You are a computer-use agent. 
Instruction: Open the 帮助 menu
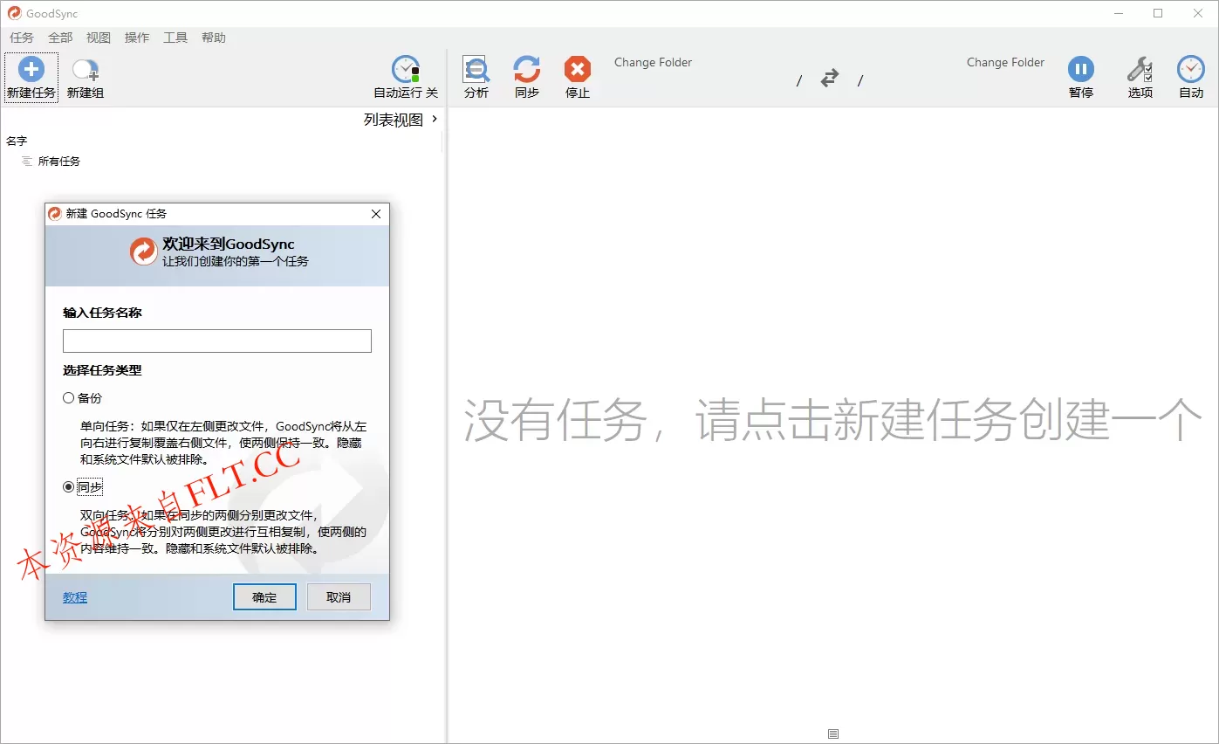pos(214,38)
